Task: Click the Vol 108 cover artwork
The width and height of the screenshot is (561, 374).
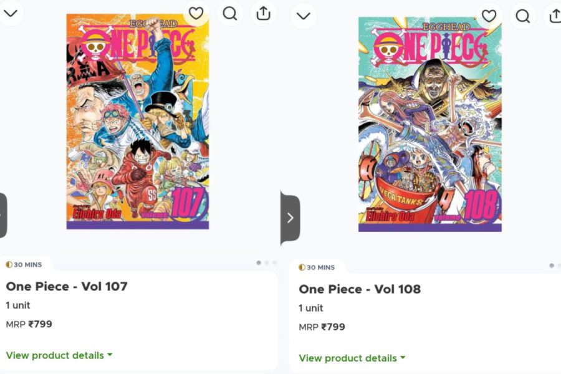Action: [430, 125]
